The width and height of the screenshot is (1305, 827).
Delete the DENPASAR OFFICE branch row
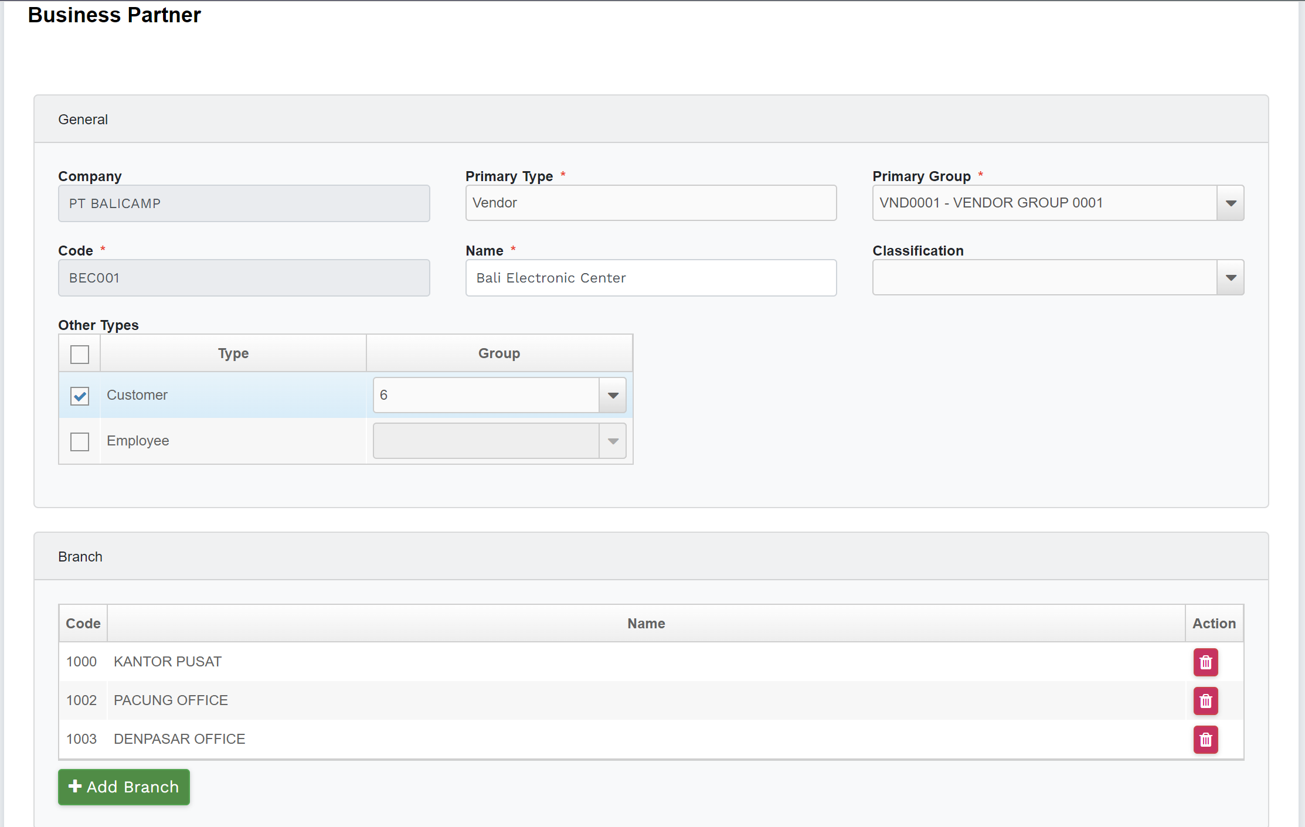click(x=1205, y=740)
